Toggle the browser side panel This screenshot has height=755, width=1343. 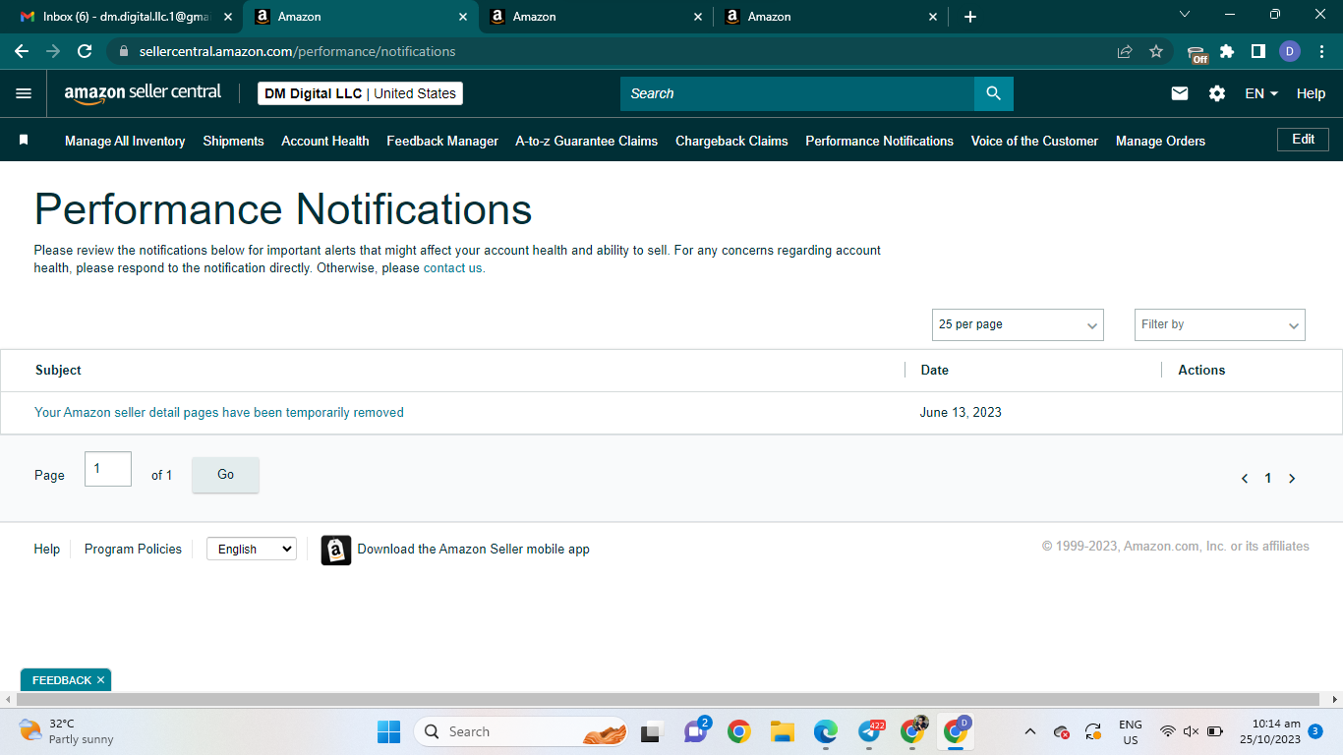1257,51
